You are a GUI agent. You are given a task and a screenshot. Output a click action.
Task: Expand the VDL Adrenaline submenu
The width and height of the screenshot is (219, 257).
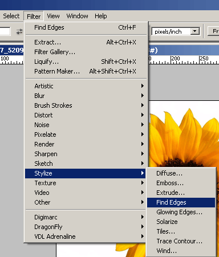click(85, 236)
